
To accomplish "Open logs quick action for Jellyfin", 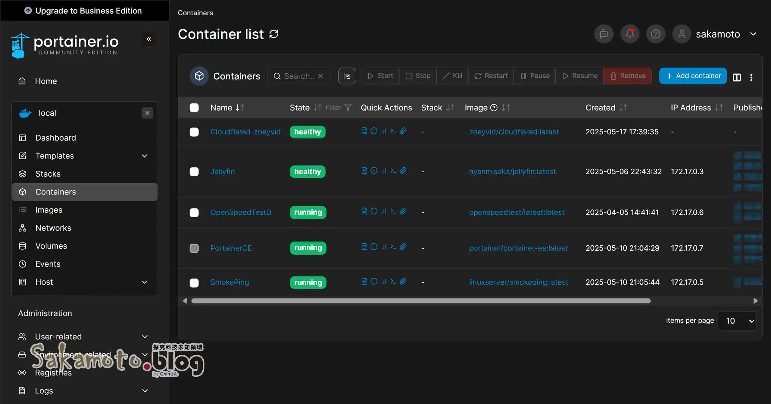I will 364,171.
